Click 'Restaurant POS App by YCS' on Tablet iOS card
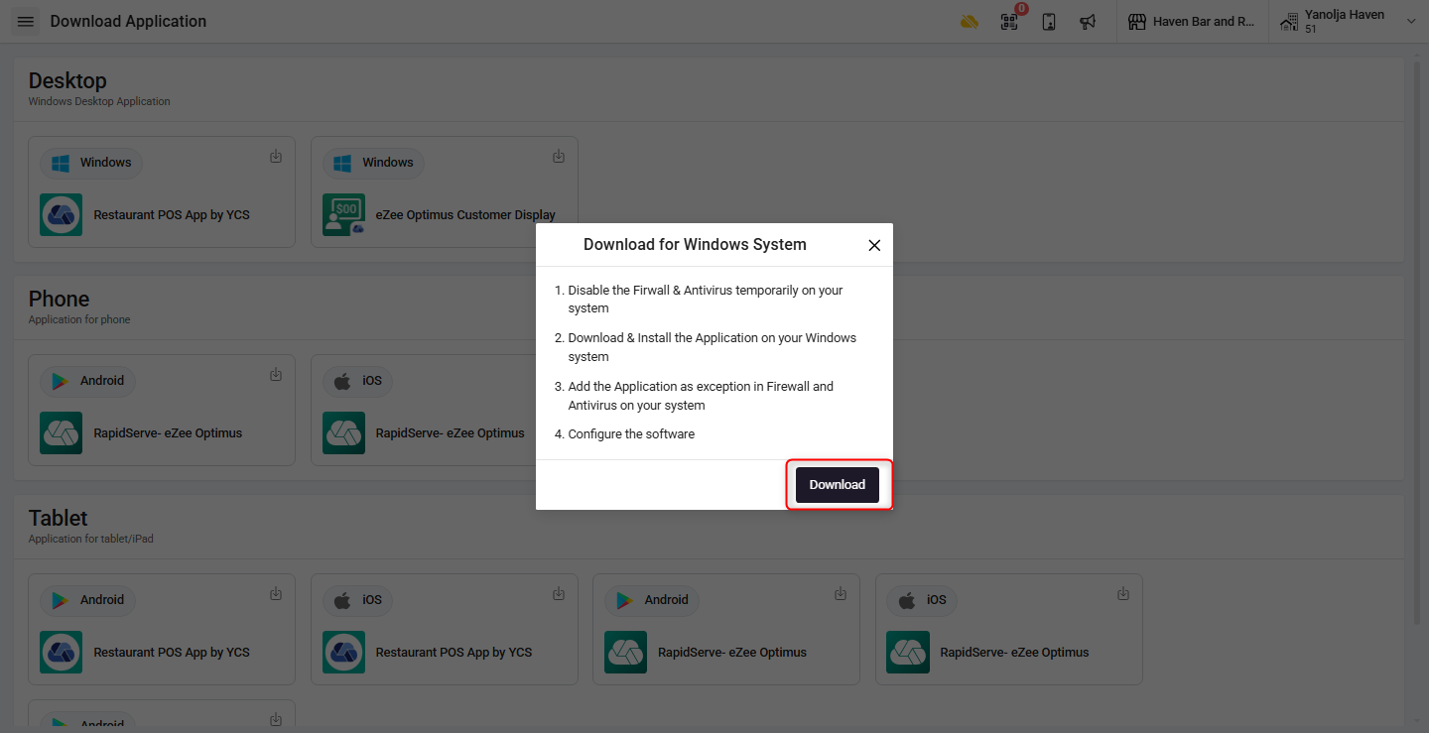1429x733 pixels. (454, 653)
